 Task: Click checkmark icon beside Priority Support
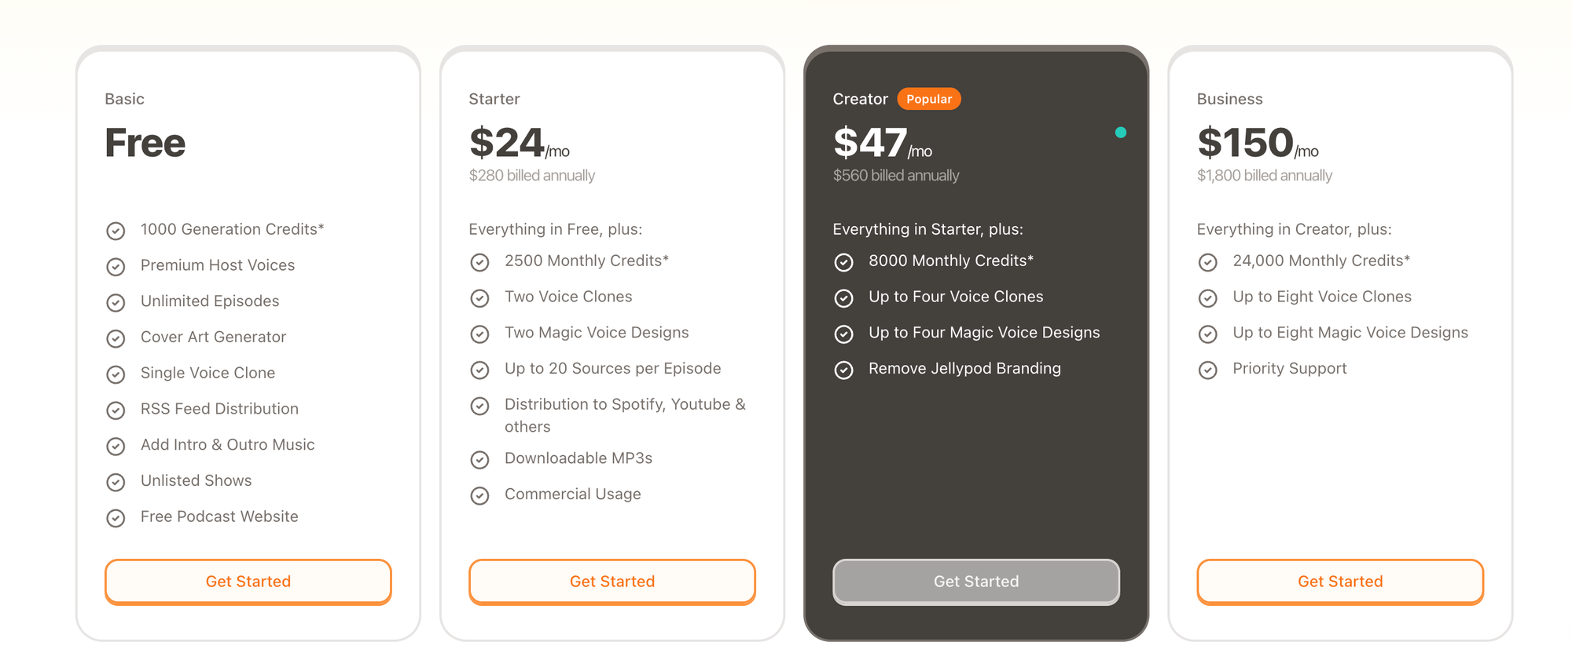[x=1207, y=370]
